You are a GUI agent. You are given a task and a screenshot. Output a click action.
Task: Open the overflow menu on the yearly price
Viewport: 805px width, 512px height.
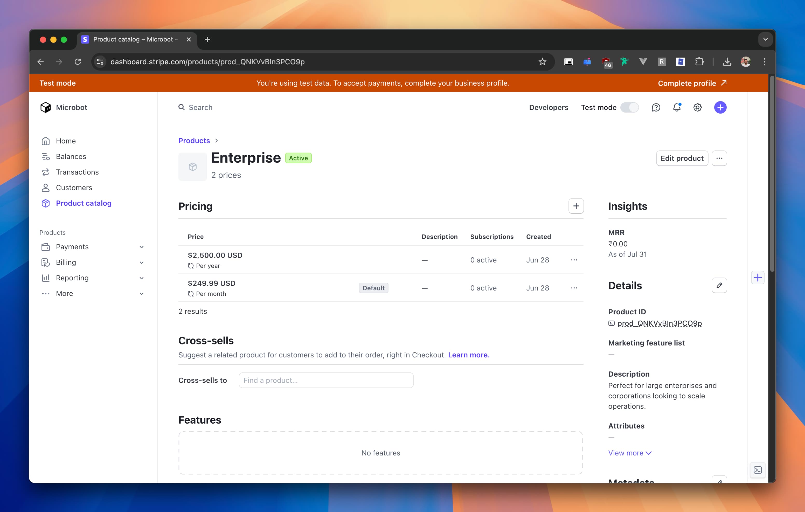(x=574, y=260)
